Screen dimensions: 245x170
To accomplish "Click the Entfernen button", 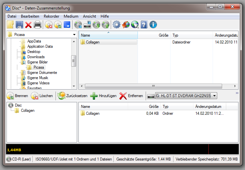I will (x=132, y=96).
